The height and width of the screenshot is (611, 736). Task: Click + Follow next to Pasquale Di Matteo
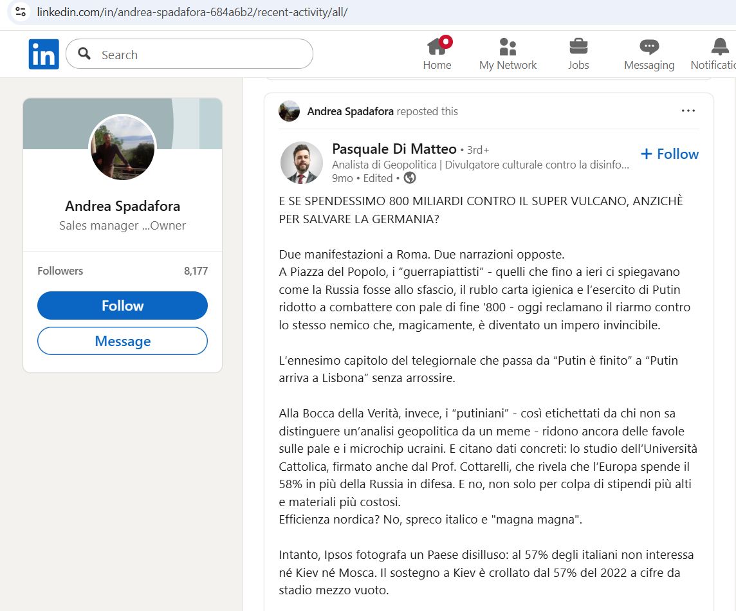pos(669,154)
